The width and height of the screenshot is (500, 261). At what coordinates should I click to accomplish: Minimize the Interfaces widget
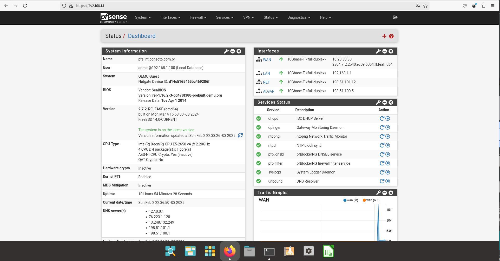tap(385, 51)
